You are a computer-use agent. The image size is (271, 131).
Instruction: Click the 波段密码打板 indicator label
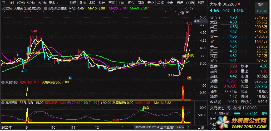point(55,82)
